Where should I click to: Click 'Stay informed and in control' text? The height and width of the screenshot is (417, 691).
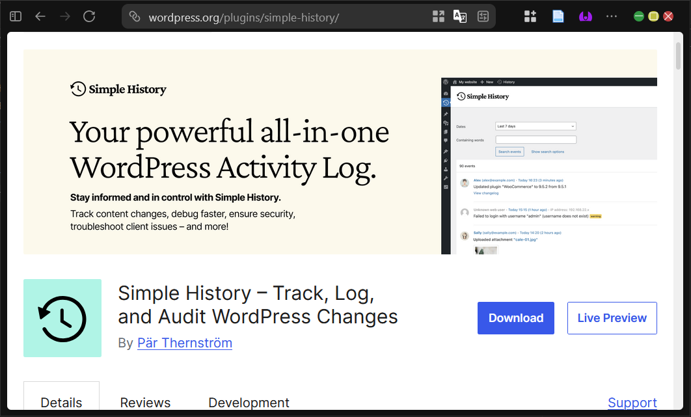click(x=176, y=198)
